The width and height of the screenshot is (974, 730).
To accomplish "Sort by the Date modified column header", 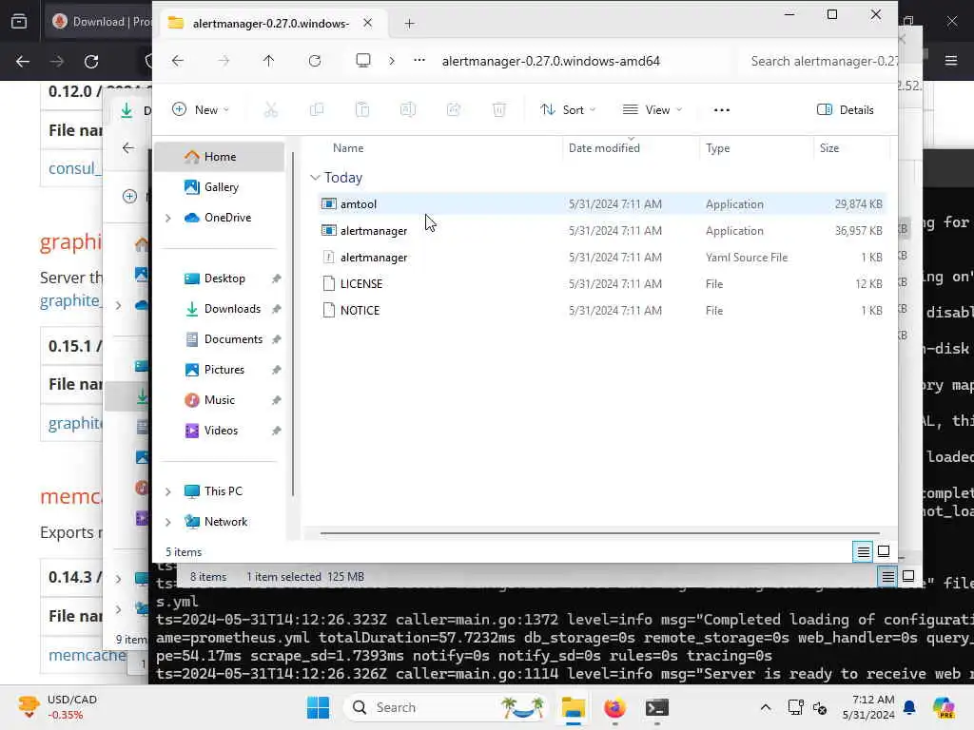I will click(604, 147).
